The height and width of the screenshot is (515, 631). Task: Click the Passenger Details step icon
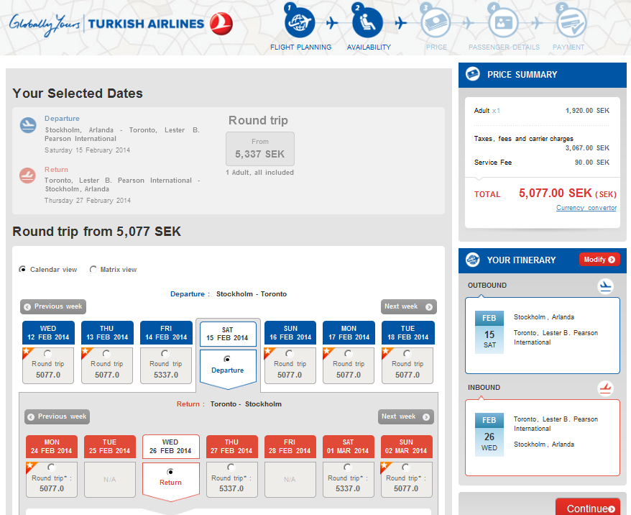[x=503, y=22]
